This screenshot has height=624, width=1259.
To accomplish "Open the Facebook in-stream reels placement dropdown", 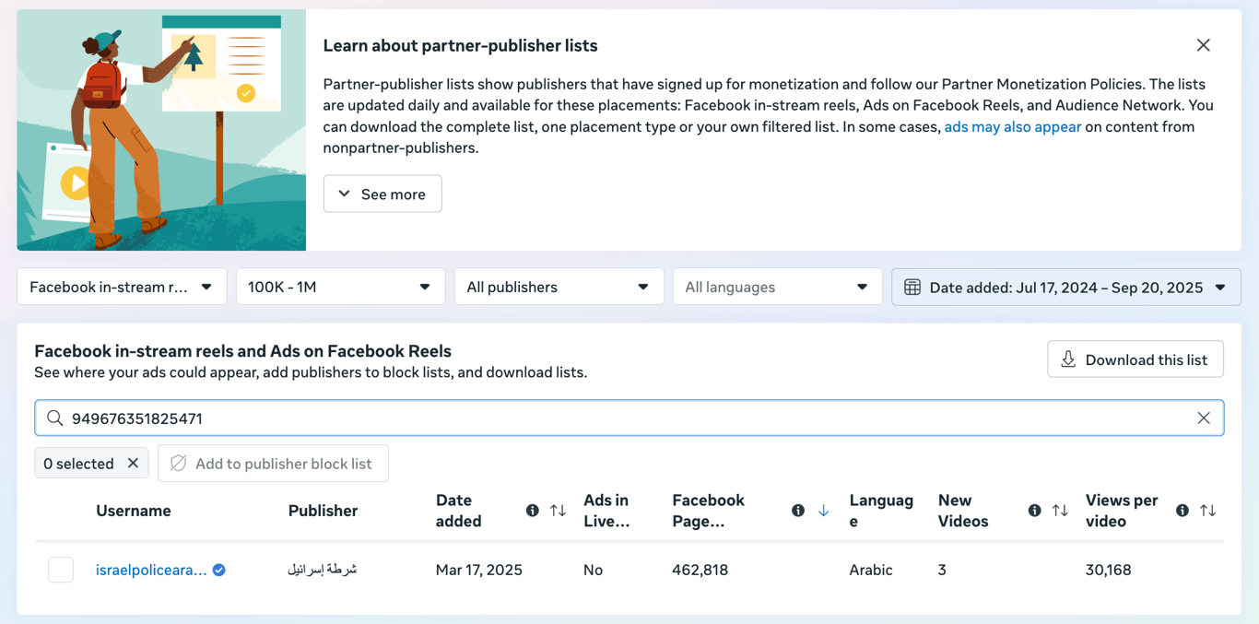I will (x=122, y=288).
